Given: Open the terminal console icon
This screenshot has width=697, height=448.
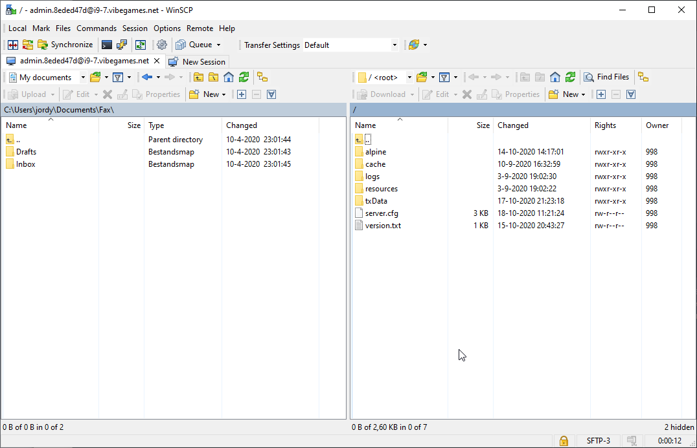Looking at the screenshot, I should pyautogui.click(x=107, y=45).
